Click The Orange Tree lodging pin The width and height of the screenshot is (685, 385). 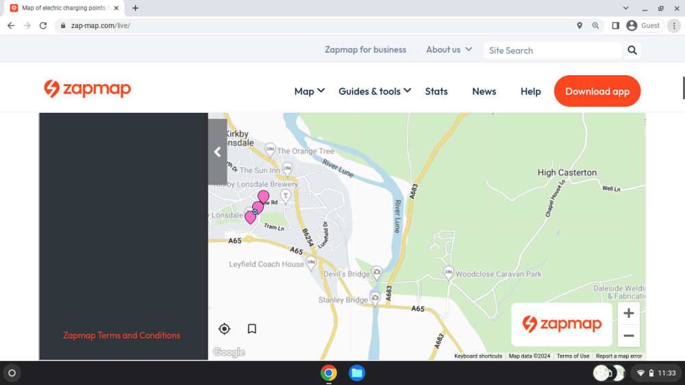270,150
